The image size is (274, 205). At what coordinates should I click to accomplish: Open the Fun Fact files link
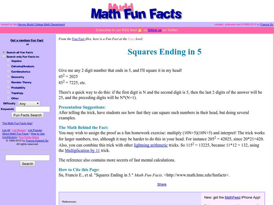(78, 39)
